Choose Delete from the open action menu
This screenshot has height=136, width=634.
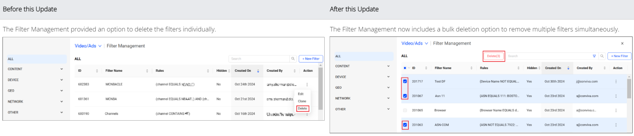coord(302,108)
